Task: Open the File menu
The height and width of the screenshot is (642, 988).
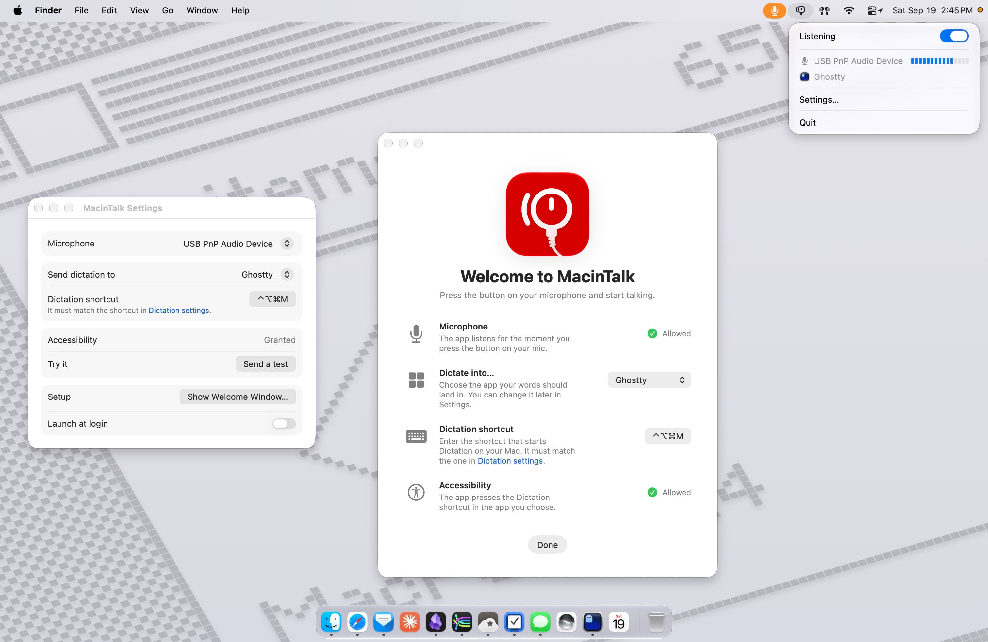Action: click(81, 10)
